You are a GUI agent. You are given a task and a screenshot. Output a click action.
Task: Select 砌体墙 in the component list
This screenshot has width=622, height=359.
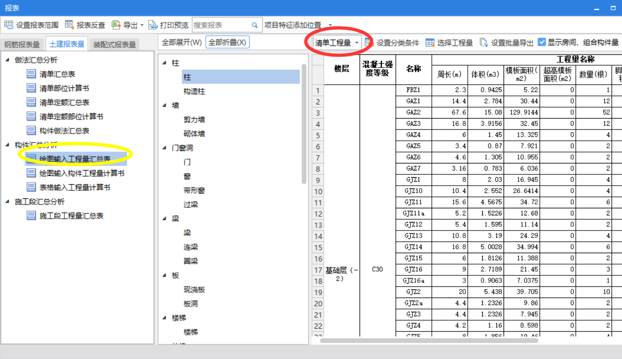(194, 134)
